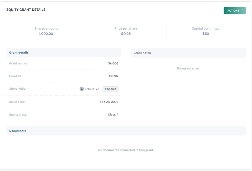Open the ACTIONS dropdown menu
Image resolution: width=252 pixels, height=171 pixels.
coord(234,10)
